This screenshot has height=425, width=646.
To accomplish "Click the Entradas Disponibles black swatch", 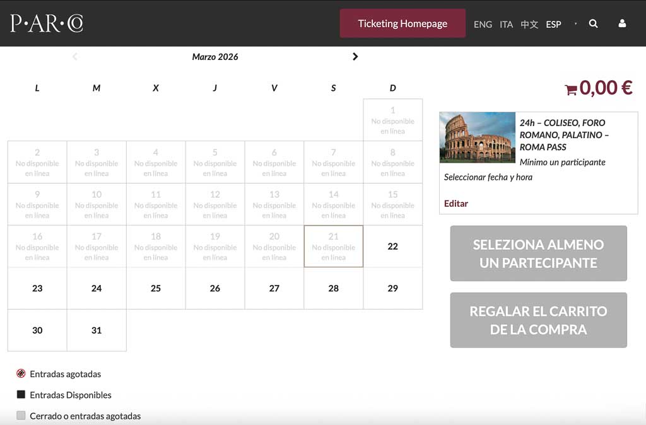I will coord(21,394).
